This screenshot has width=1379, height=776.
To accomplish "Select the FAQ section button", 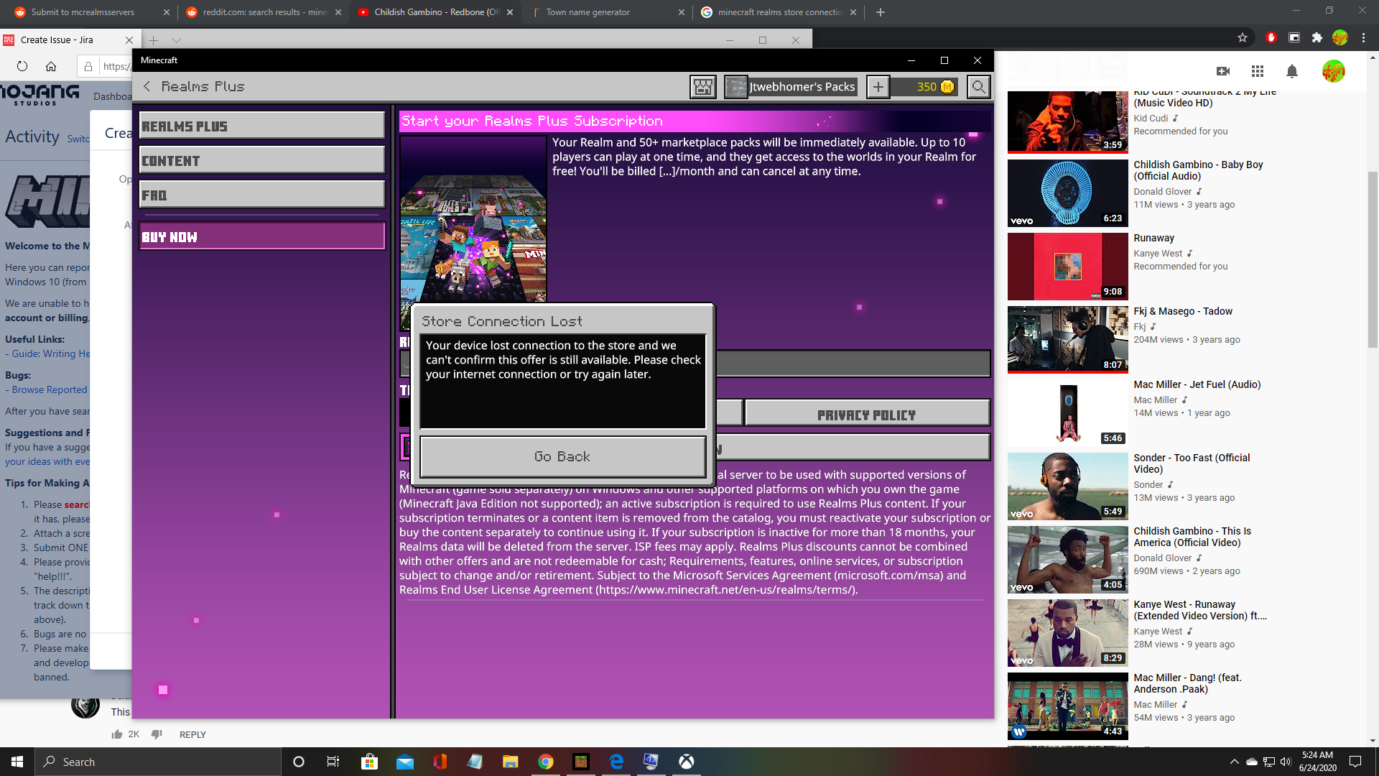I will click(x=262, y=195).
